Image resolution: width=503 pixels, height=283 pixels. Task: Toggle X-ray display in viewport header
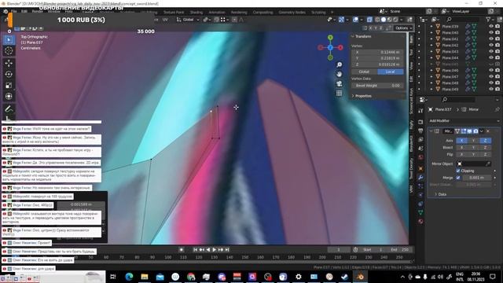pos(369,20)
